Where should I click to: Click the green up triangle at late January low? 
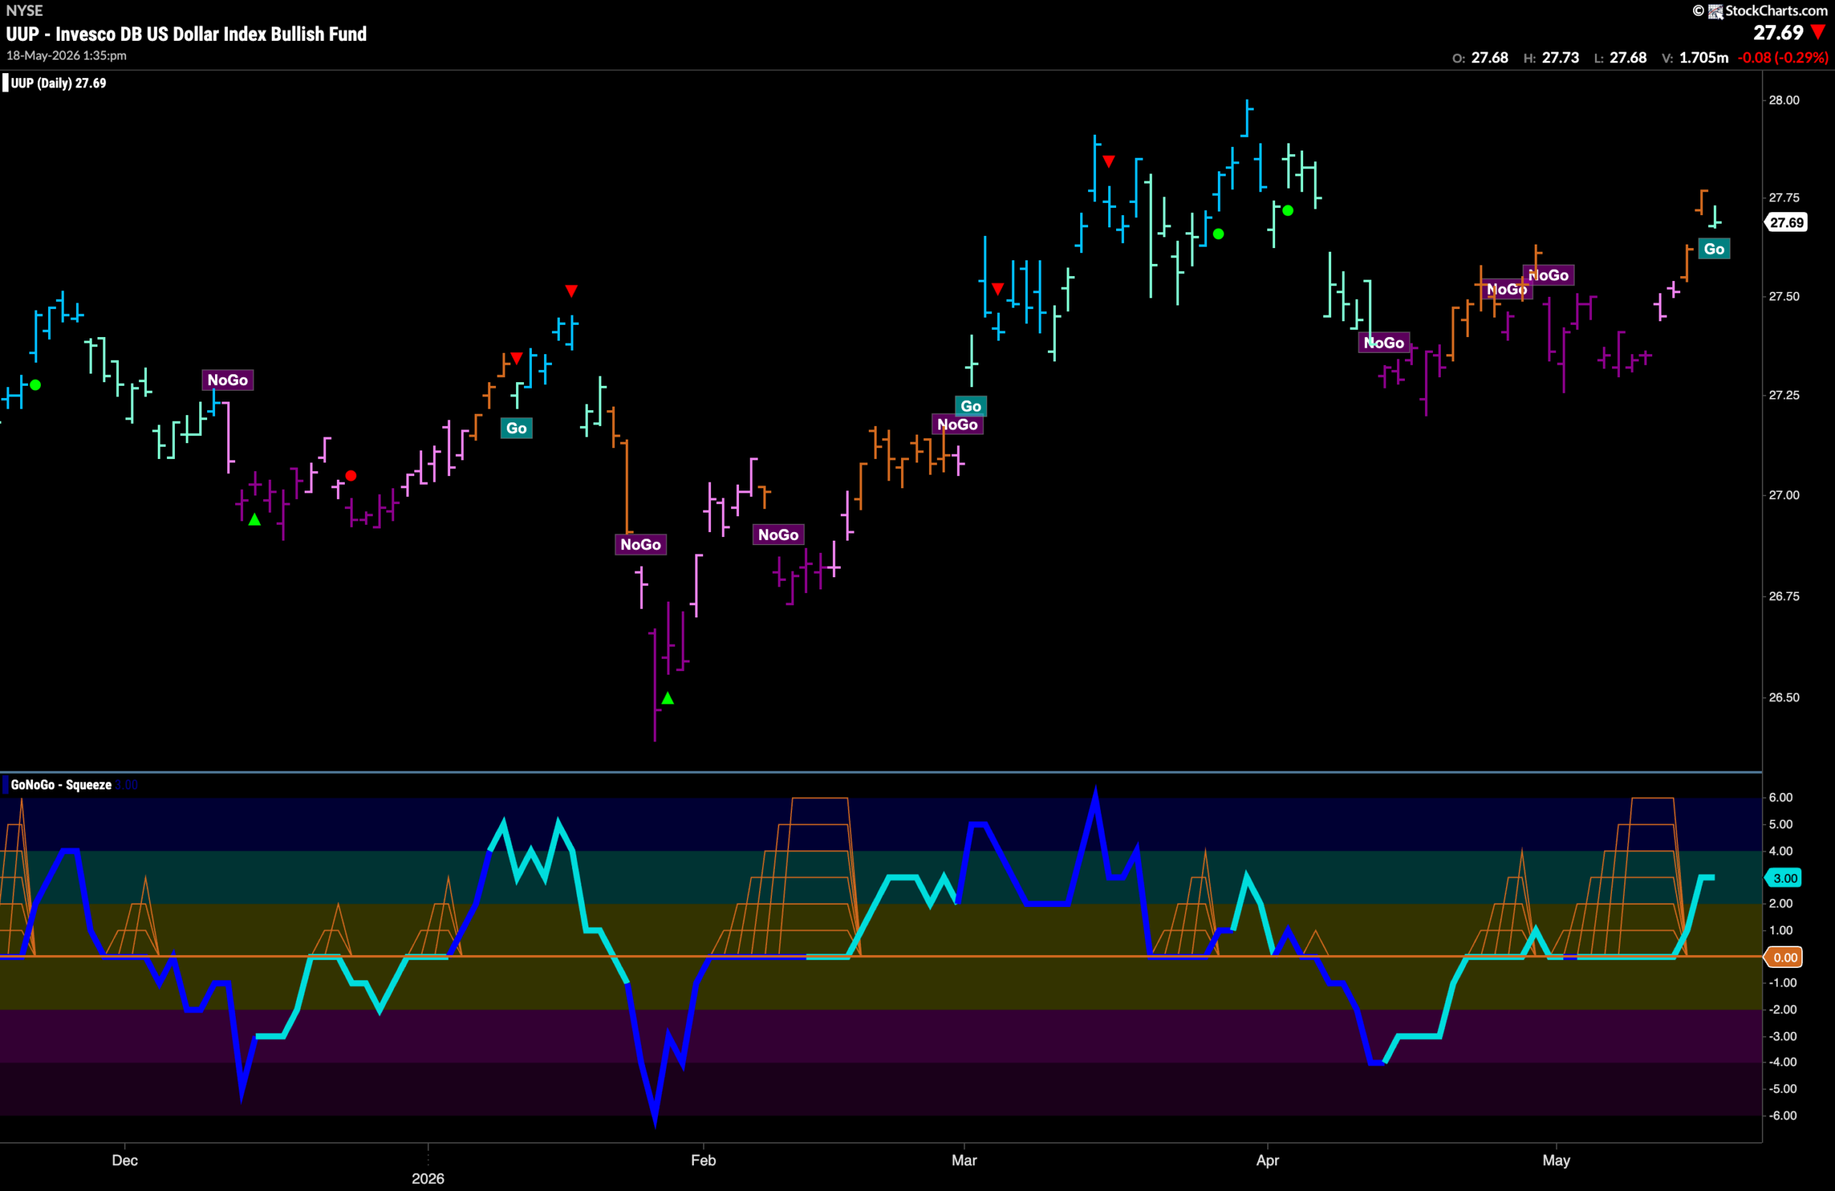pyautogui.click(x=667, y=698)
